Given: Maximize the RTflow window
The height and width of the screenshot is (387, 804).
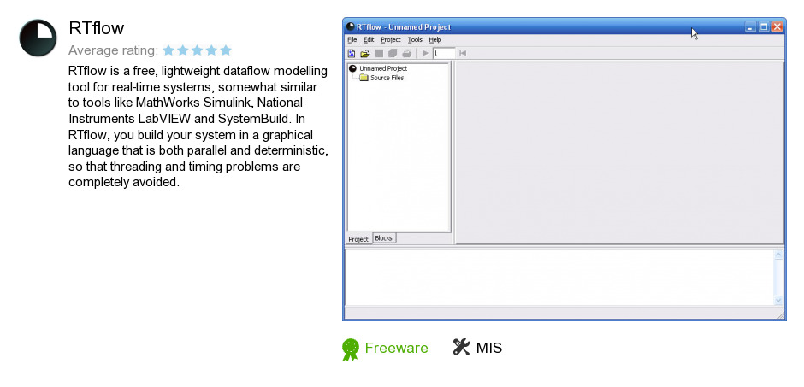Looking at the screenshot, I should click(x=764, y=26).
